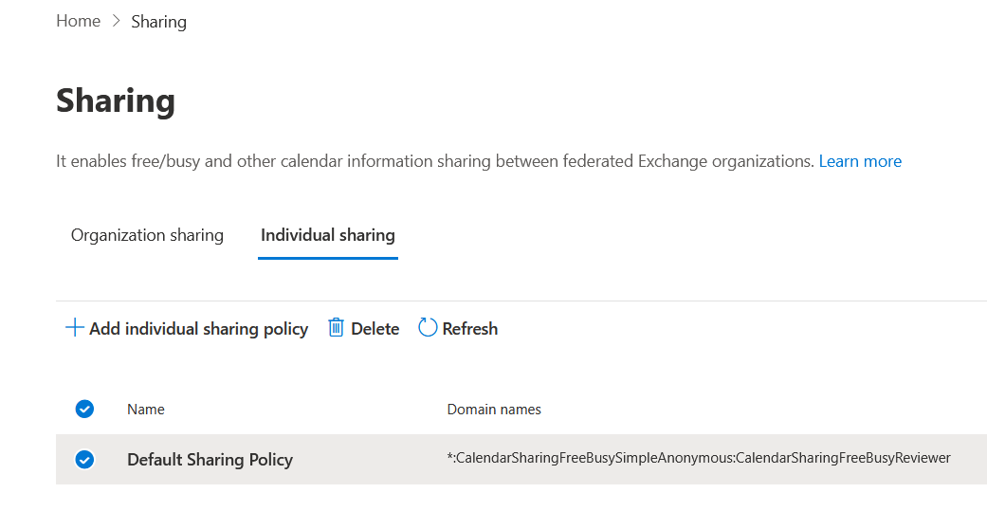Toggle the select-all checkbox beside Name header

coord(84,409)
